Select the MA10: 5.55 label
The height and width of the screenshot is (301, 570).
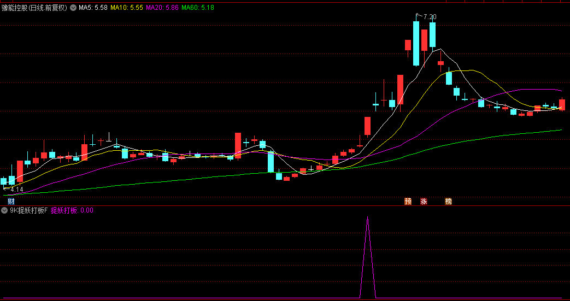(127, 8)
